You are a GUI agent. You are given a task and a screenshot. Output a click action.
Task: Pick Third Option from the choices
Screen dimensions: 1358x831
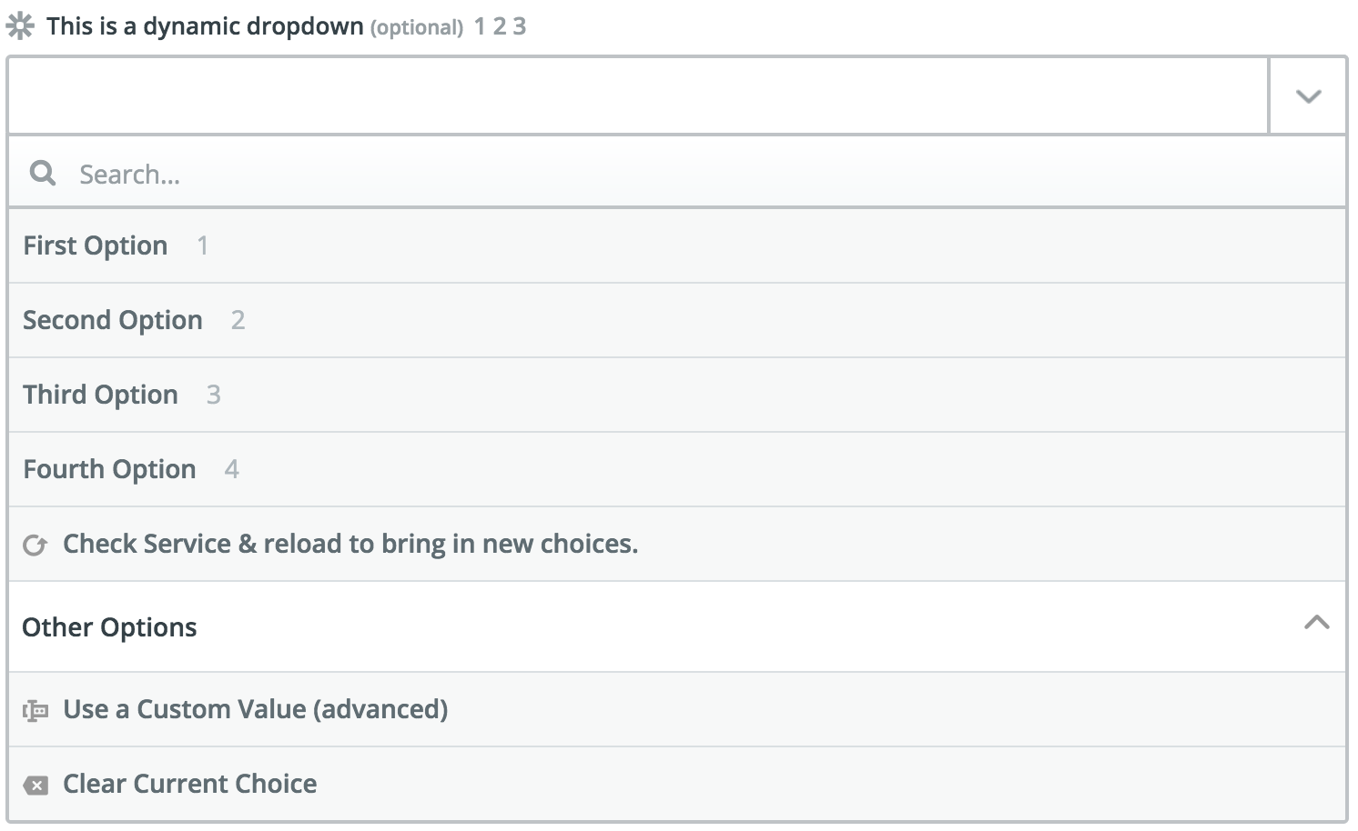coord(677,395)
